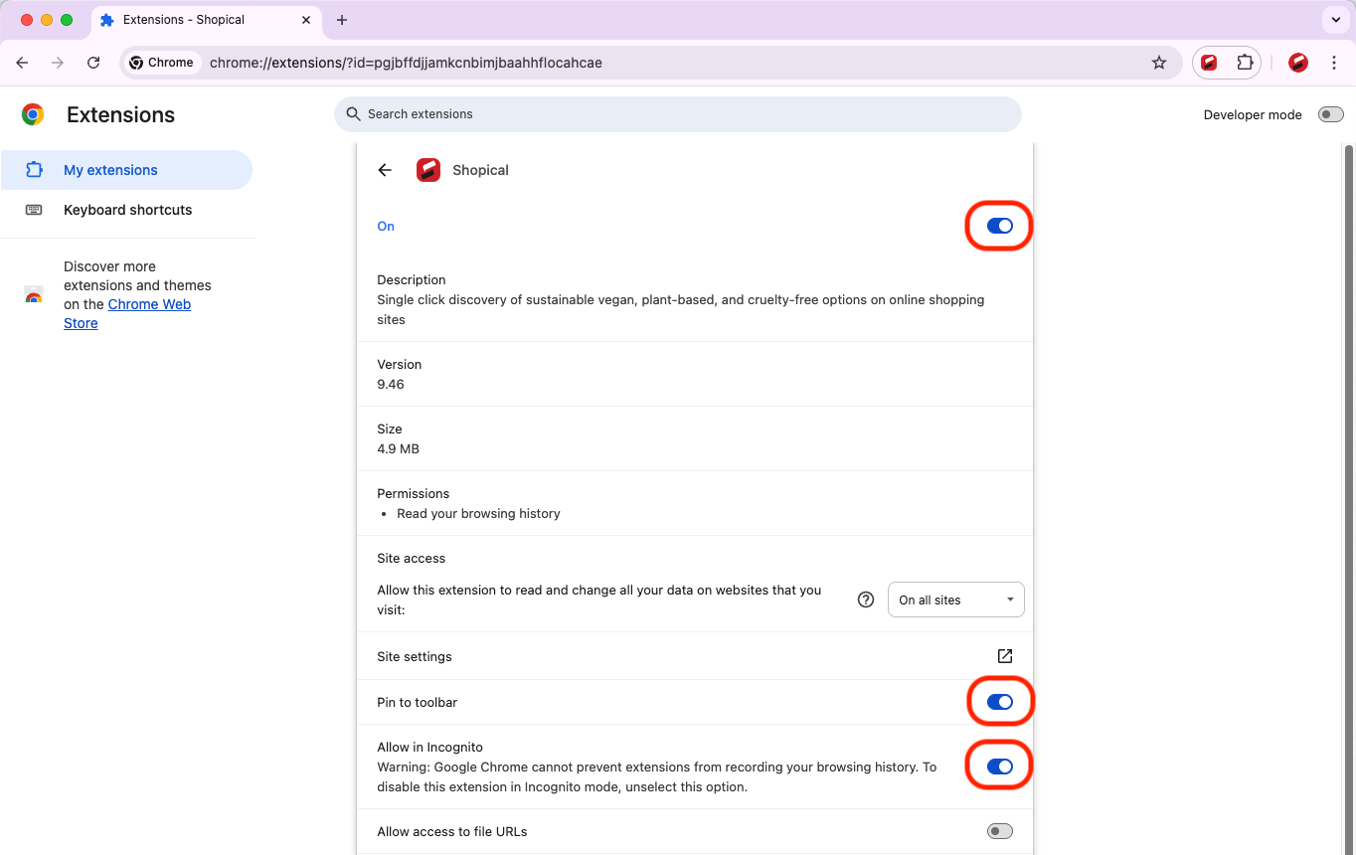
Task: Enable Allow access to file URLs
Action: click(x=1000, y=831)
